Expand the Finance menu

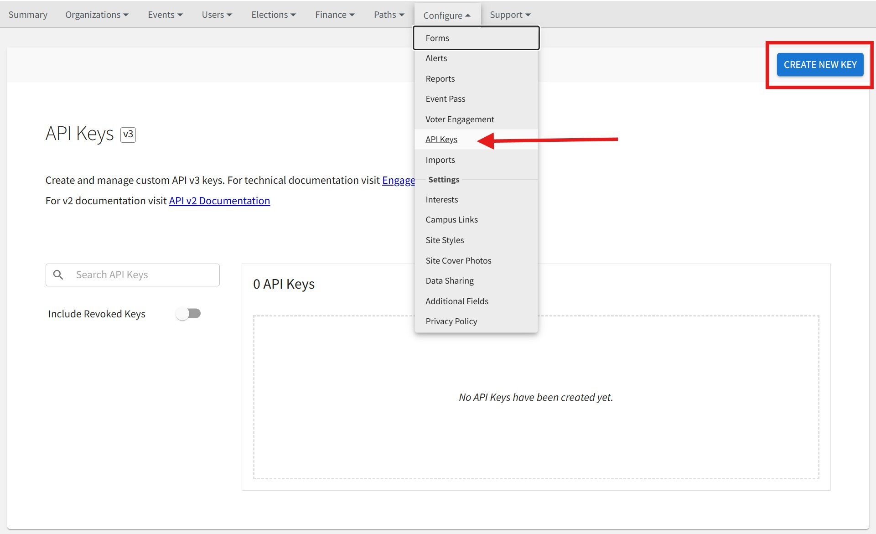(x=335, y=15)
